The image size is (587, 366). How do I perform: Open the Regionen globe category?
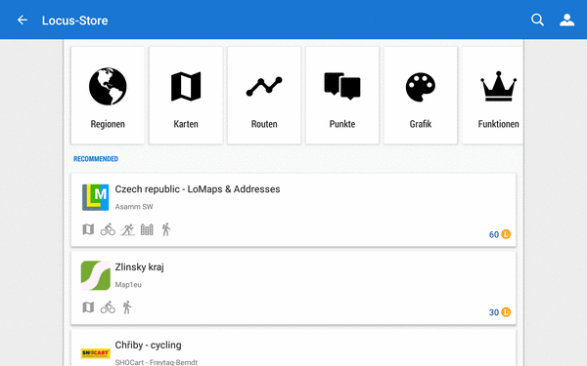tap(108, 96)
